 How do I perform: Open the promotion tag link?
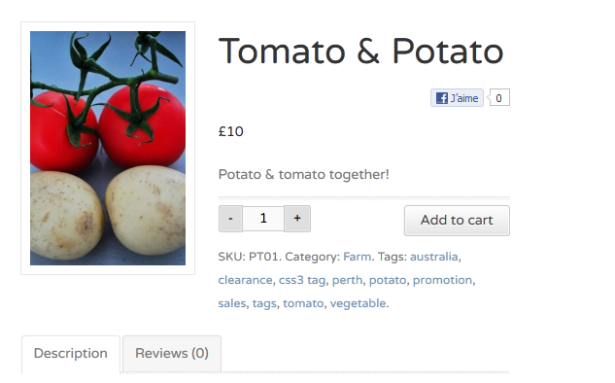point(442,280)
